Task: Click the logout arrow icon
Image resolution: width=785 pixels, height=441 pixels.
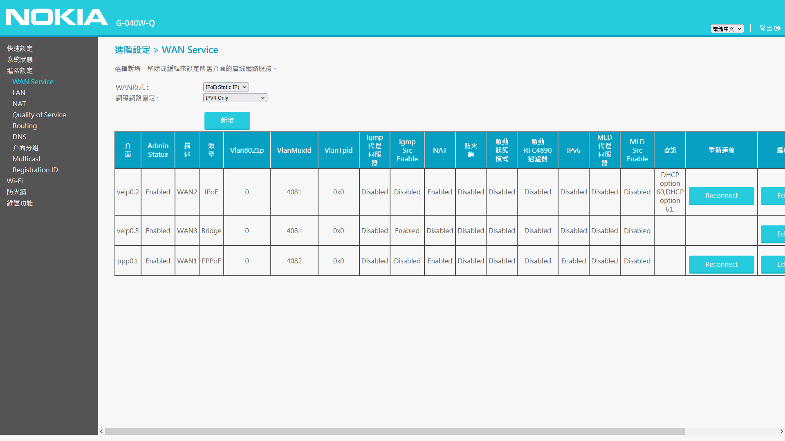Action: point(778,28)
